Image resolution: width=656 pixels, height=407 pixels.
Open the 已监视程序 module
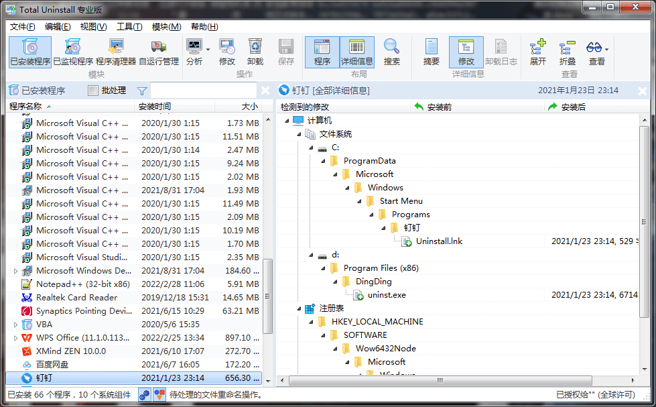[x=73, y=52]
